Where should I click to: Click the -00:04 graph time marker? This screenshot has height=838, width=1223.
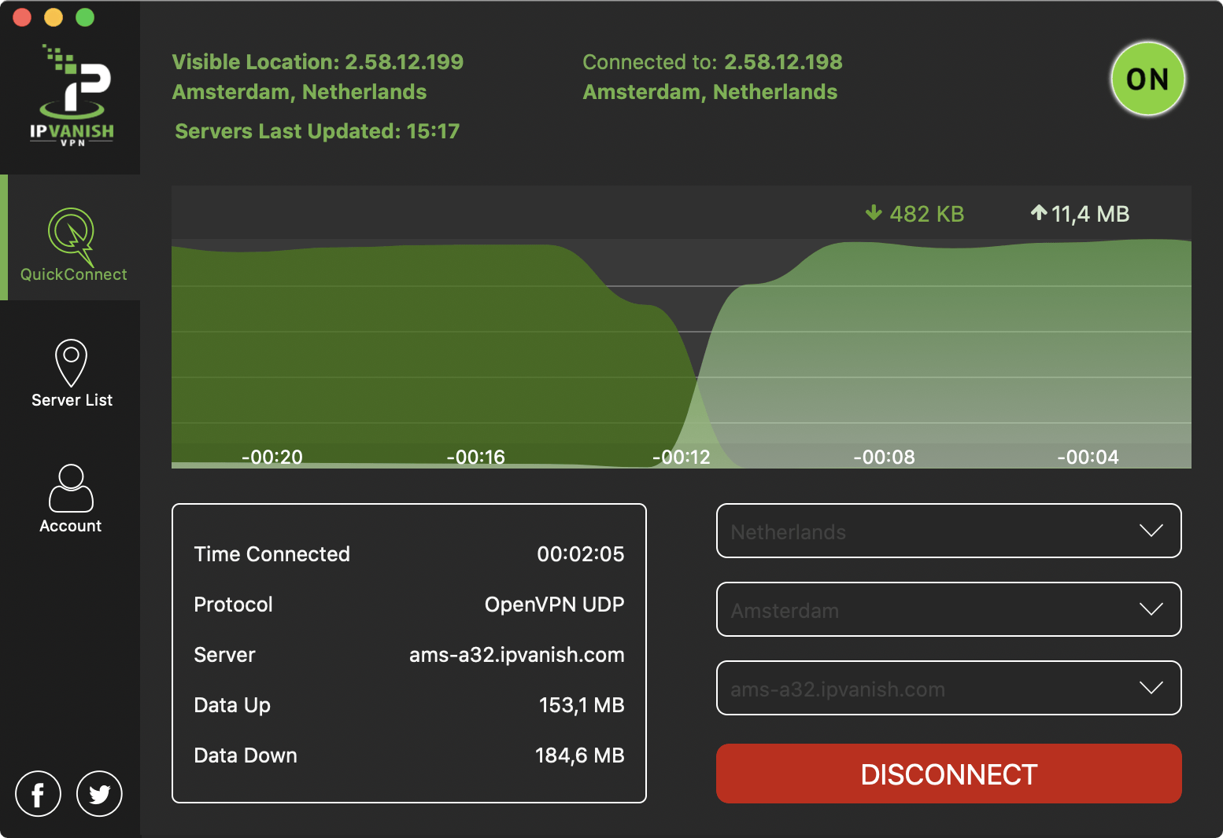[1088, 457]
